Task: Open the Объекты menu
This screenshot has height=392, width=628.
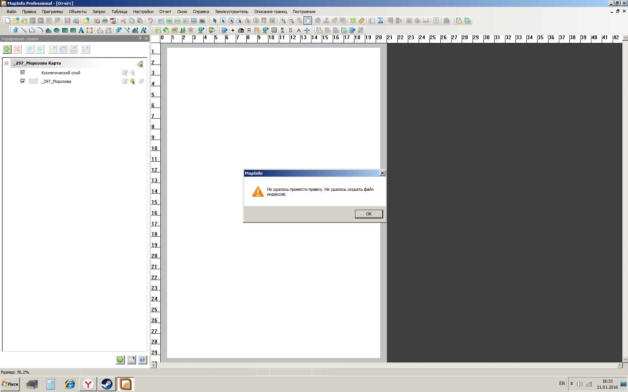Action: tap(77, 12)
